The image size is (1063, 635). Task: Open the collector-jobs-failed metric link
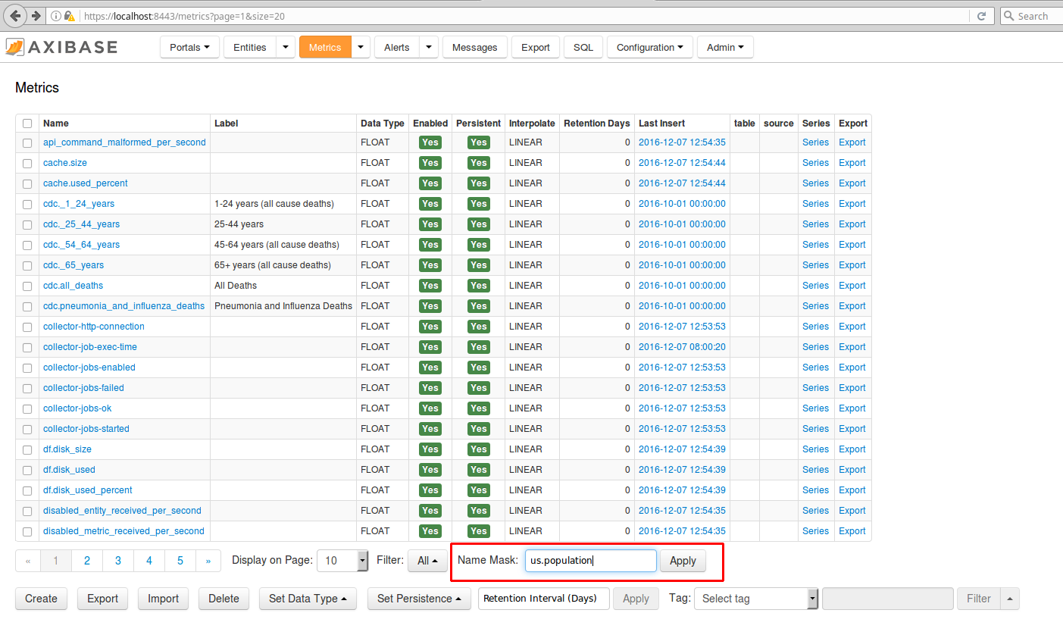(x=83, y=388)
